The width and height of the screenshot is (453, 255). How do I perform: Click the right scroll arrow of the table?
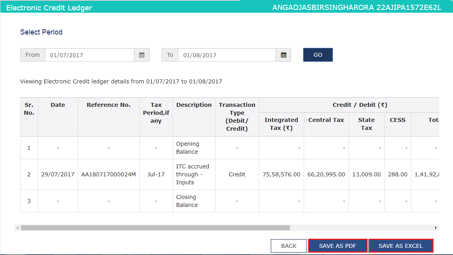(436, 227)
